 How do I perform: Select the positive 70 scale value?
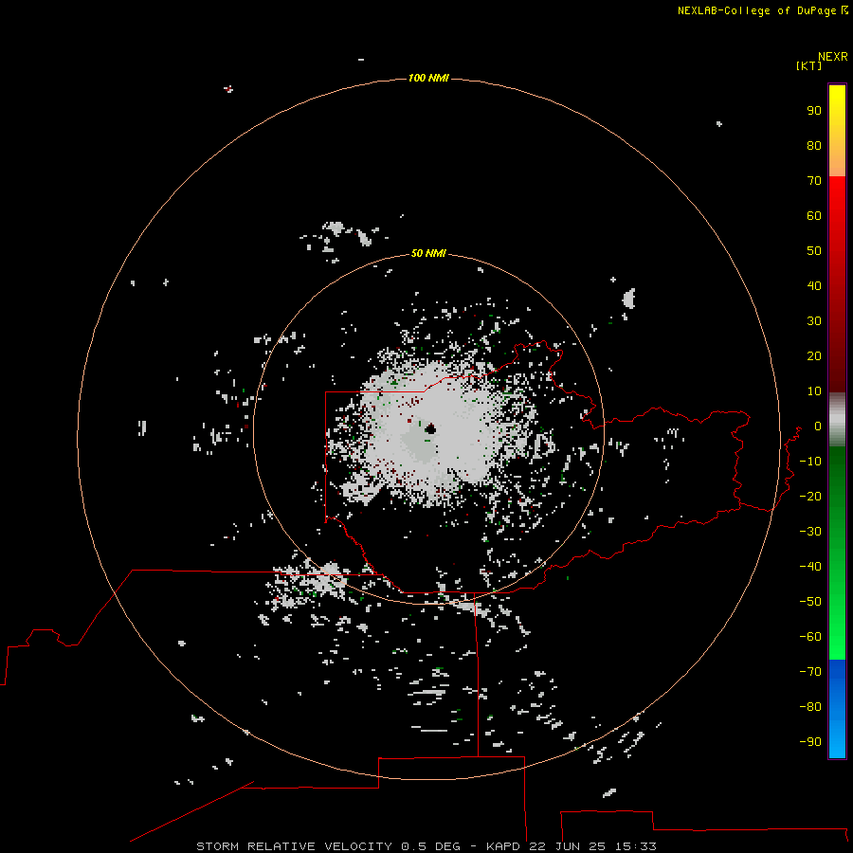[x=814, y=181]
